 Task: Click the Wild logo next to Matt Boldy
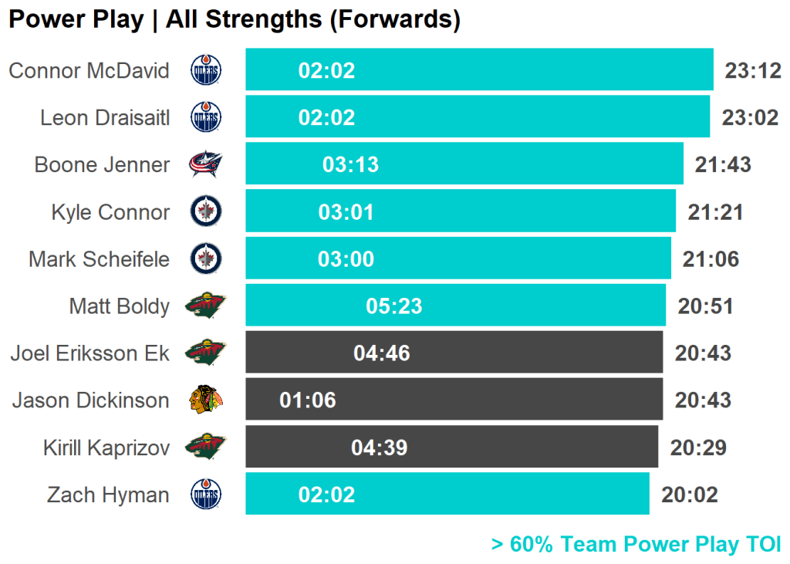coord(205,306)
